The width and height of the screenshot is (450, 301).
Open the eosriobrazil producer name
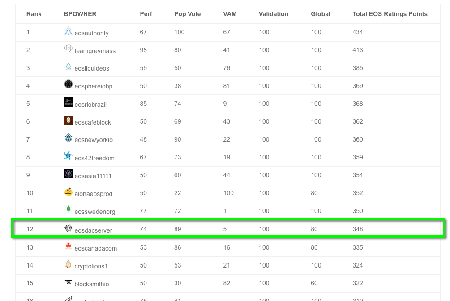[x=90, y=105]
